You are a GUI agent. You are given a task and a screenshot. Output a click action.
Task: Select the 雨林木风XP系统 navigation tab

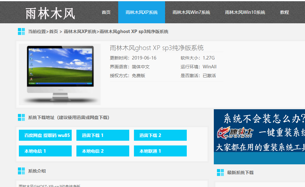[141, 12]
